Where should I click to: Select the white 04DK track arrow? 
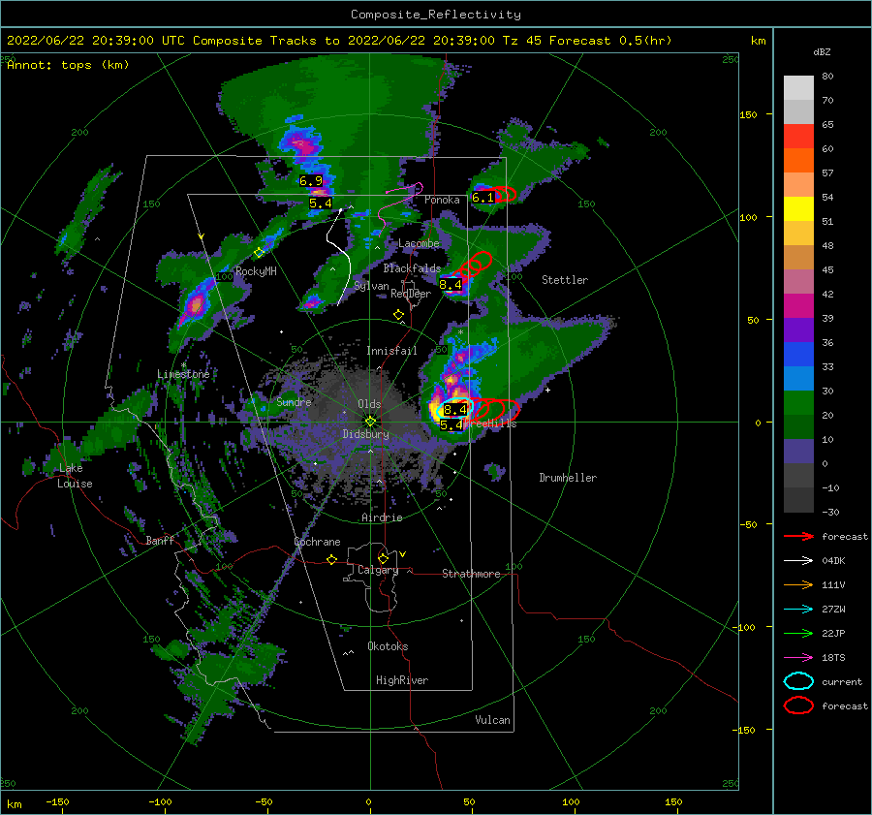tap(798, 560)
